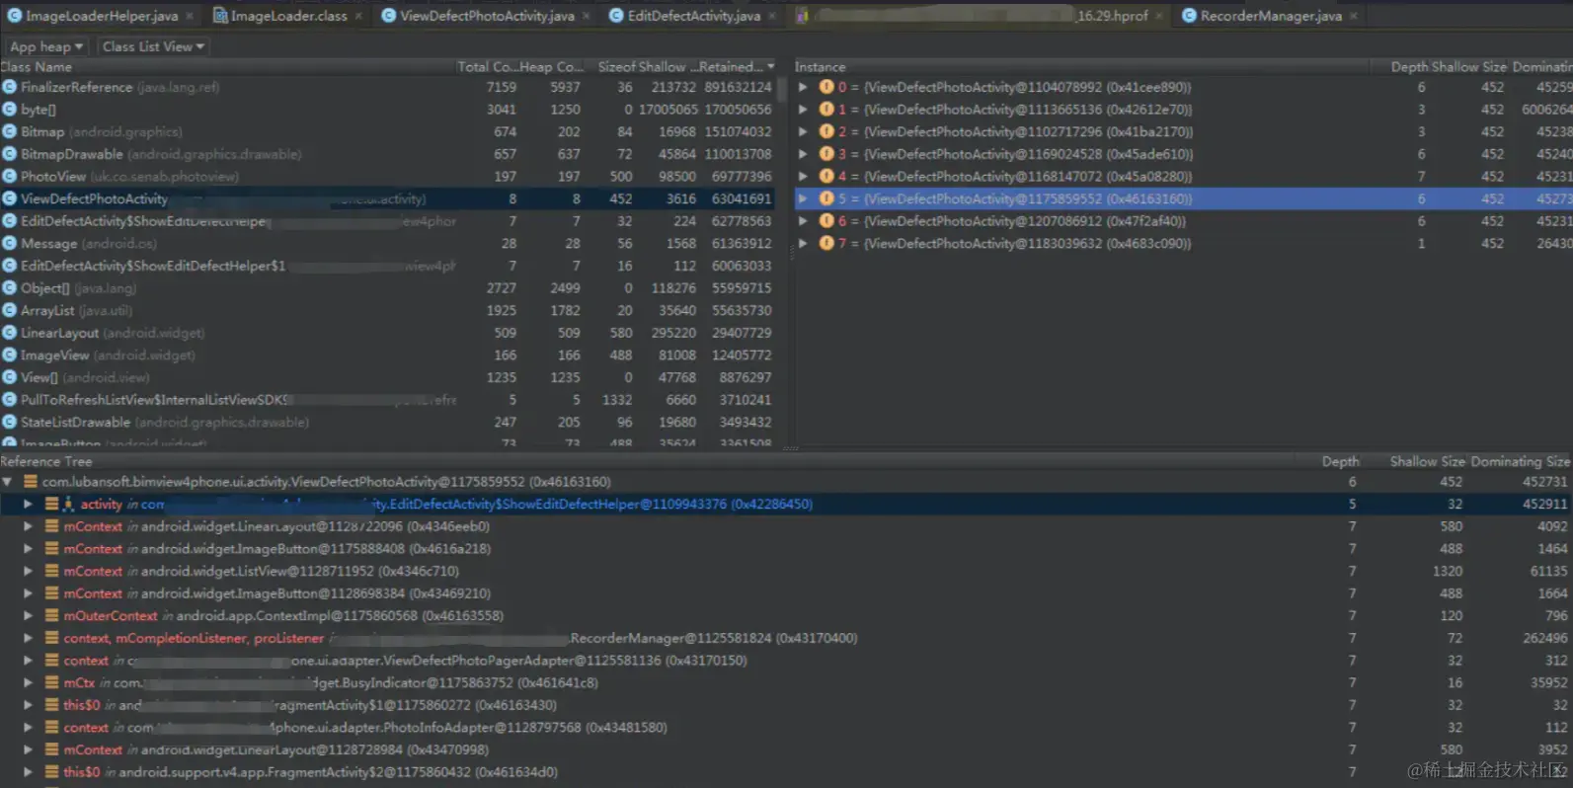The image size is (1573, 788).
Task: Click the orange instance icon of instance 7
Action: click(x=826, y=243)
